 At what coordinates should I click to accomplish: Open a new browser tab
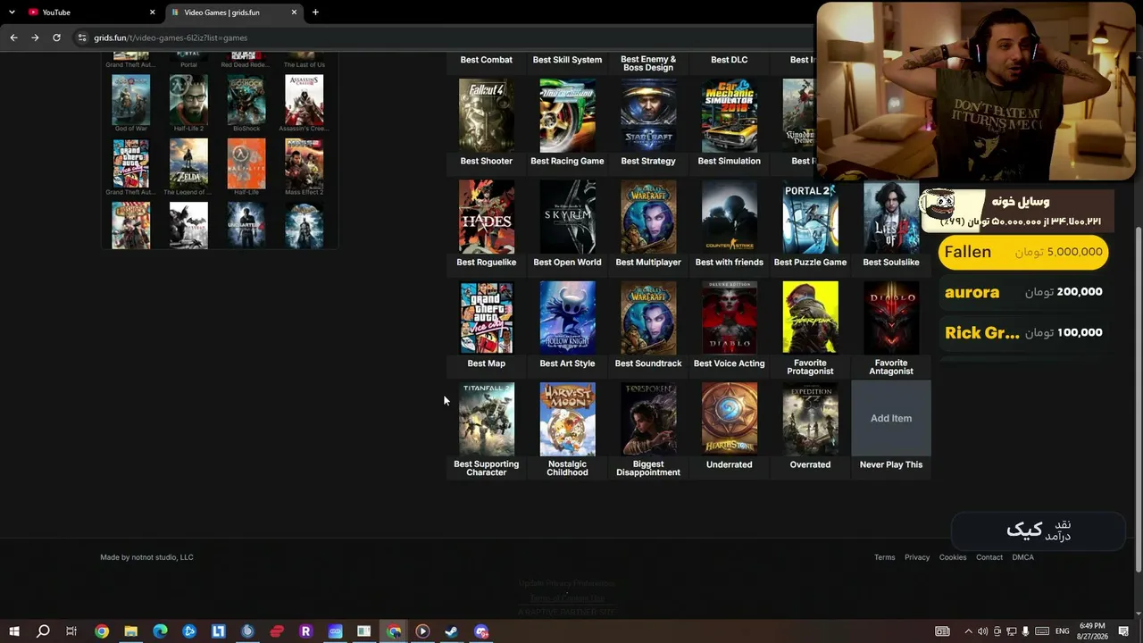pos(315,13)
